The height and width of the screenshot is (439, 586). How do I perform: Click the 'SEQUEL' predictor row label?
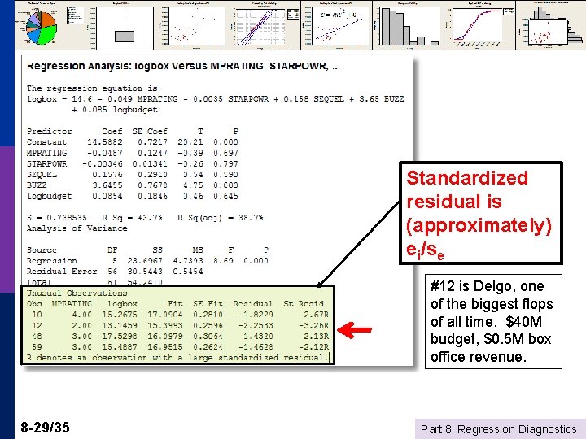42,174
